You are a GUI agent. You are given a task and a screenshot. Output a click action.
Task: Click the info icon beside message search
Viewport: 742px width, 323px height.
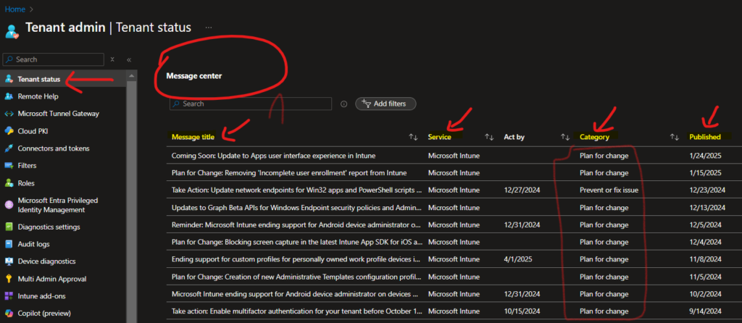[344, 104]
